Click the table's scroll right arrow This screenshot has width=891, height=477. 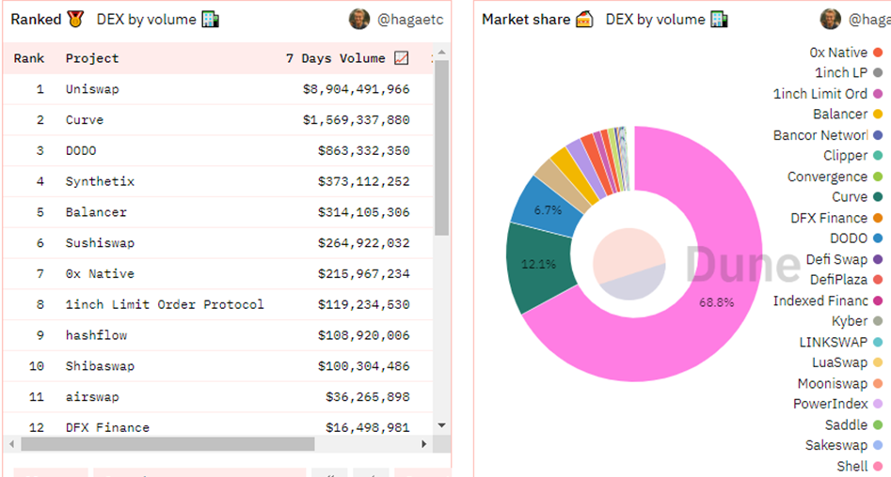click(x=424, y=444)
